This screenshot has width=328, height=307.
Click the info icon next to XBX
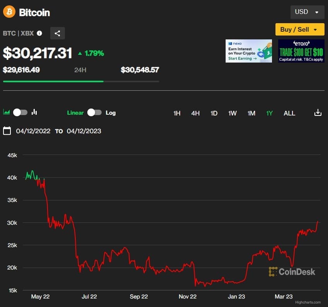[39, 33]
